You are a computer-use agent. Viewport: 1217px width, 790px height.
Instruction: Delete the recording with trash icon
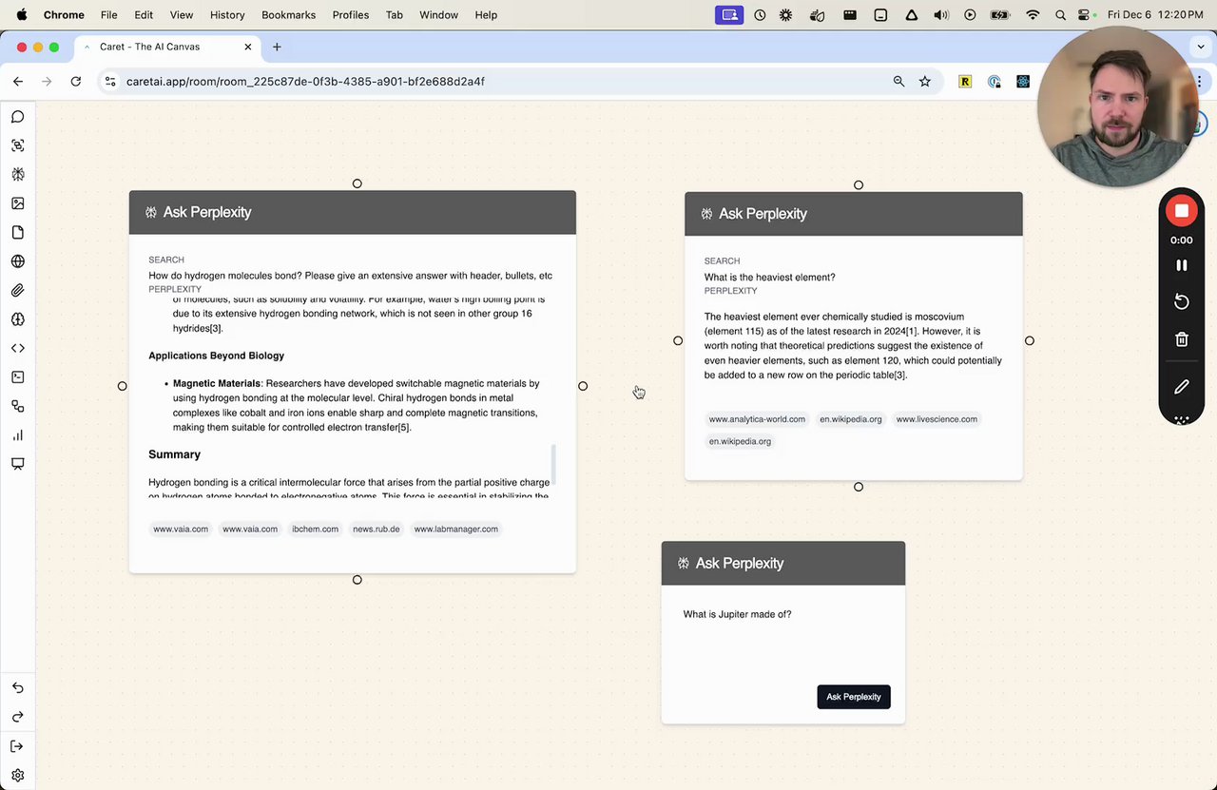[1182, 339]
